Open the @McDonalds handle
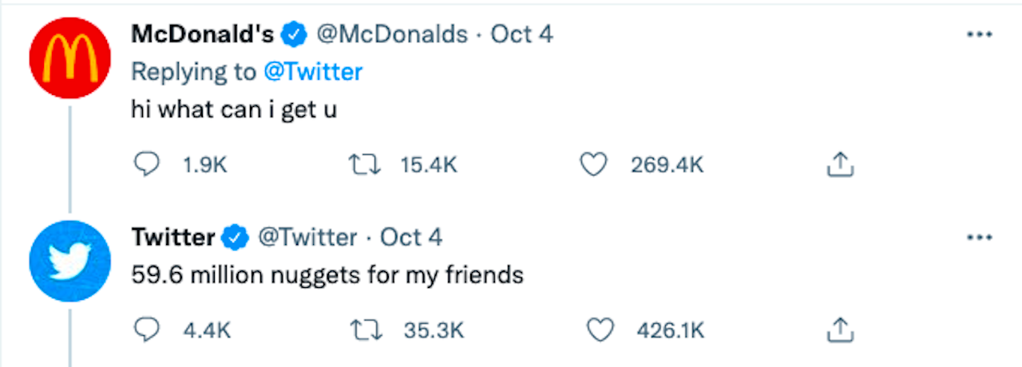 pos(392,34)
